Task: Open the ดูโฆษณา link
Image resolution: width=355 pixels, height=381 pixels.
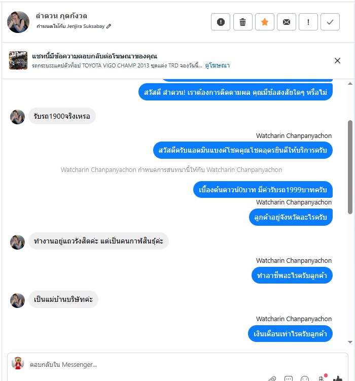Action: (x=218, y=65)
